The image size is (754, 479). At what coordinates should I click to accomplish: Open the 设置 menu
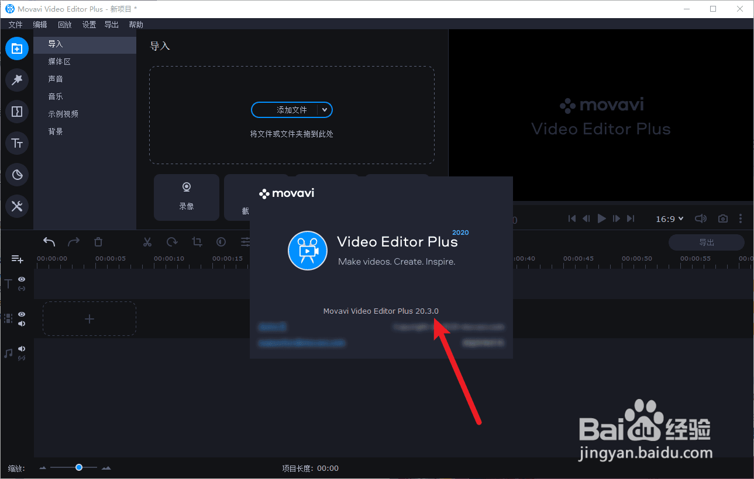(x=89, y=25)
